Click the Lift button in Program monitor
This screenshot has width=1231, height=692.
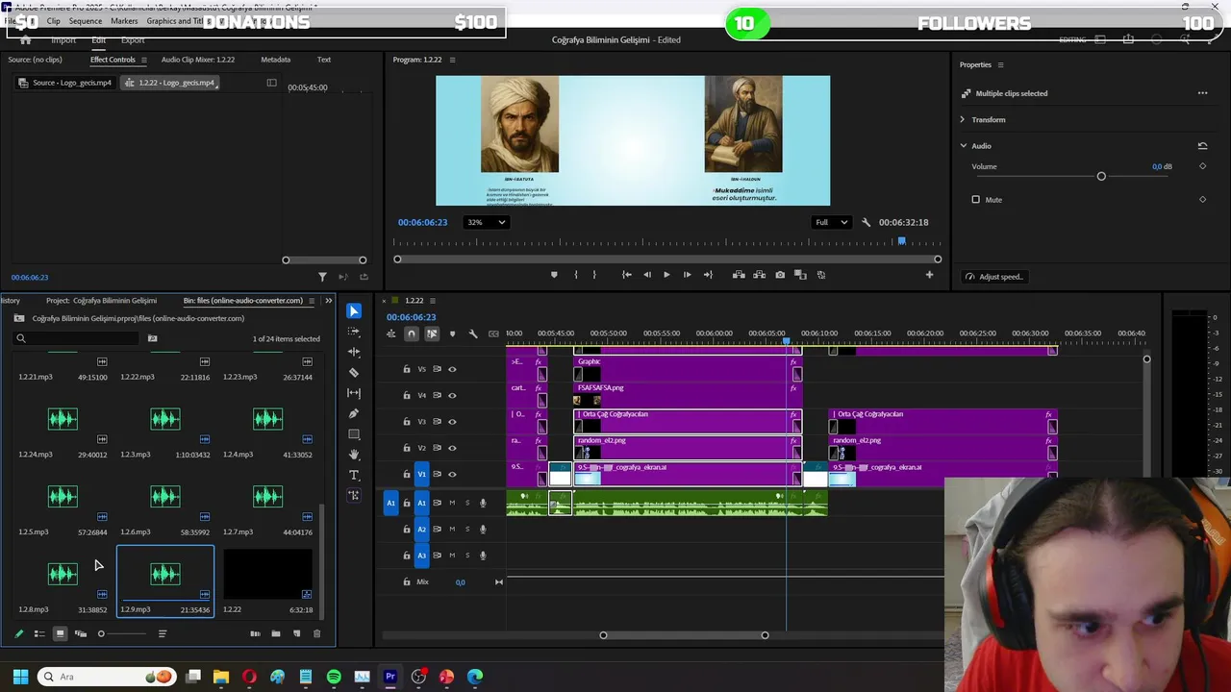[739, 275]
